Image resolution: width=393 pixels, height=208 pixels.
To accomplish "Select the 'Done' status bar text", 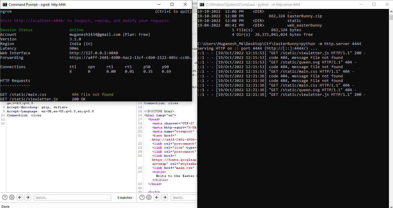I will 5,206.
